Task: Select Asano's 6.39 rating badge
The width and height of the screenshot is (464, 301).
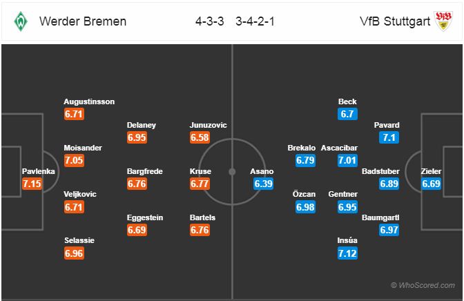Action: tap(264, 184)
